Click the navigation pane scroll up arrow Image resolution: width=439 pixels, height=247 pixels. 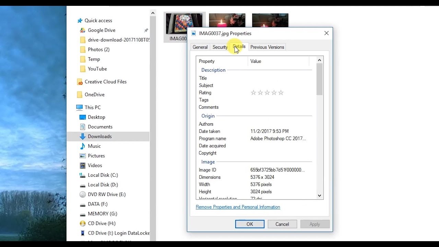(153, 13)
